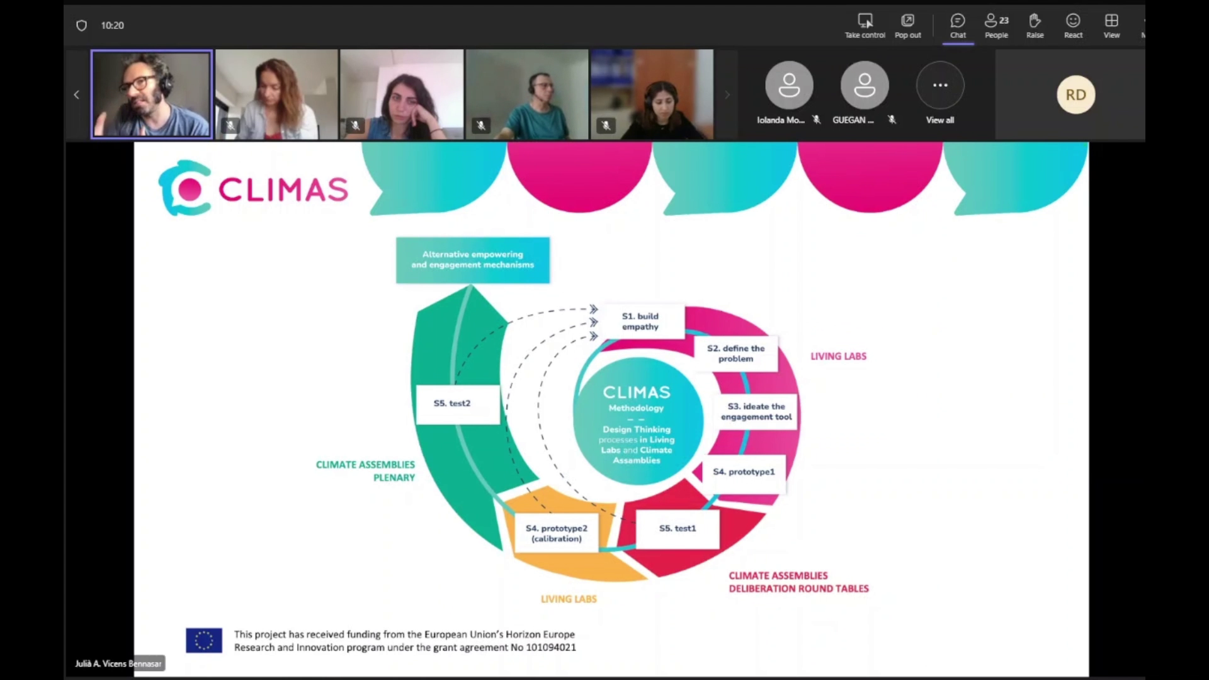Click pink 'LIVING LABS' heading text

[838, 356]
